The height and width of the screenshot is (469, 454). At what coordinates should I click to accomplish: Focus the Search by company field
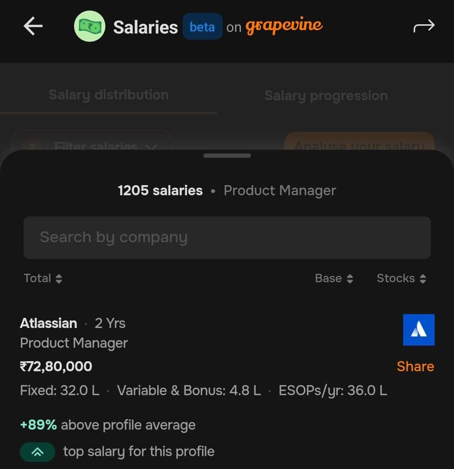[x=227, y=237]
